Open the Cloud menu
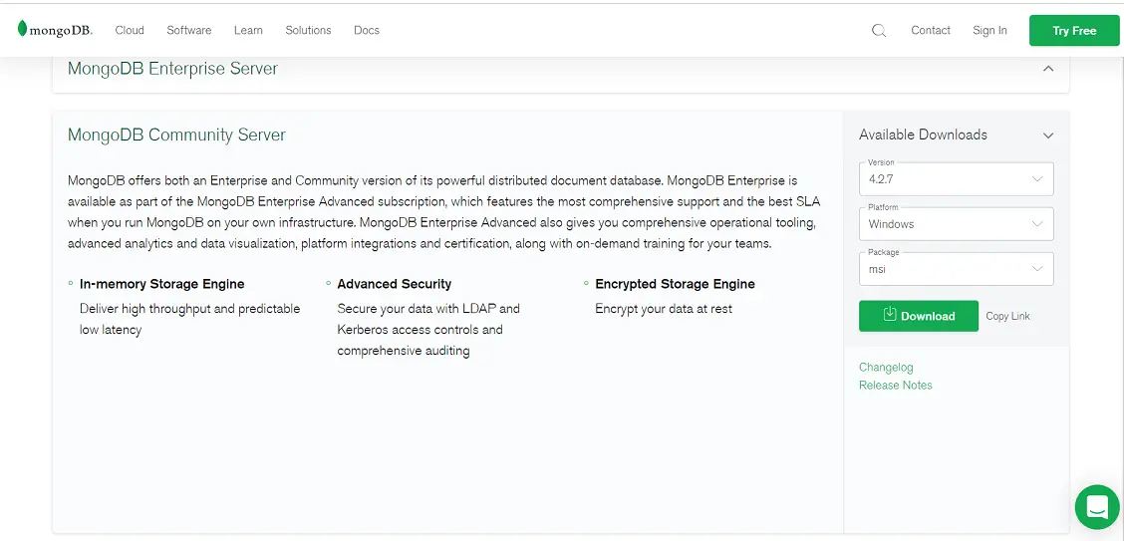Screen dimensions: 1124x541 click(130, 30)
